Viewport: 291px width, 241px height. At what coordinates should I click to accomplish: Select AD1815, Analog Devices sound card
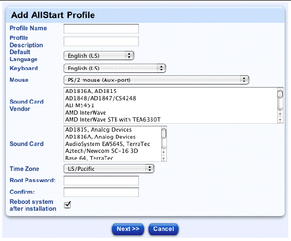[112, 130]
